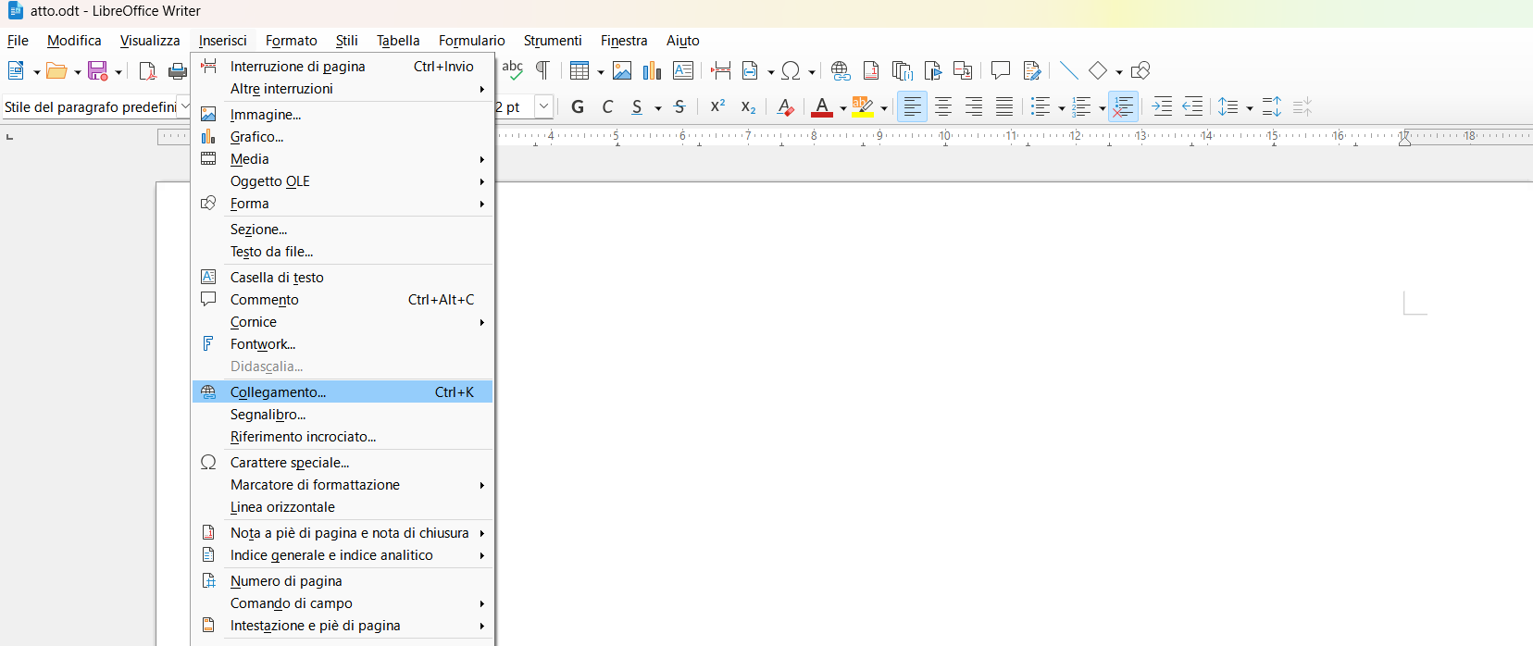Viewport: 1533px width, 646px height.
Task: Select the diamond basic shape tool
Action: [x=1098, y=70]
